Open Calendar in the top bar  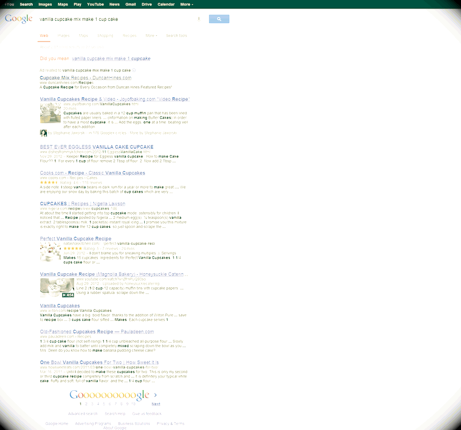(166, 4)
